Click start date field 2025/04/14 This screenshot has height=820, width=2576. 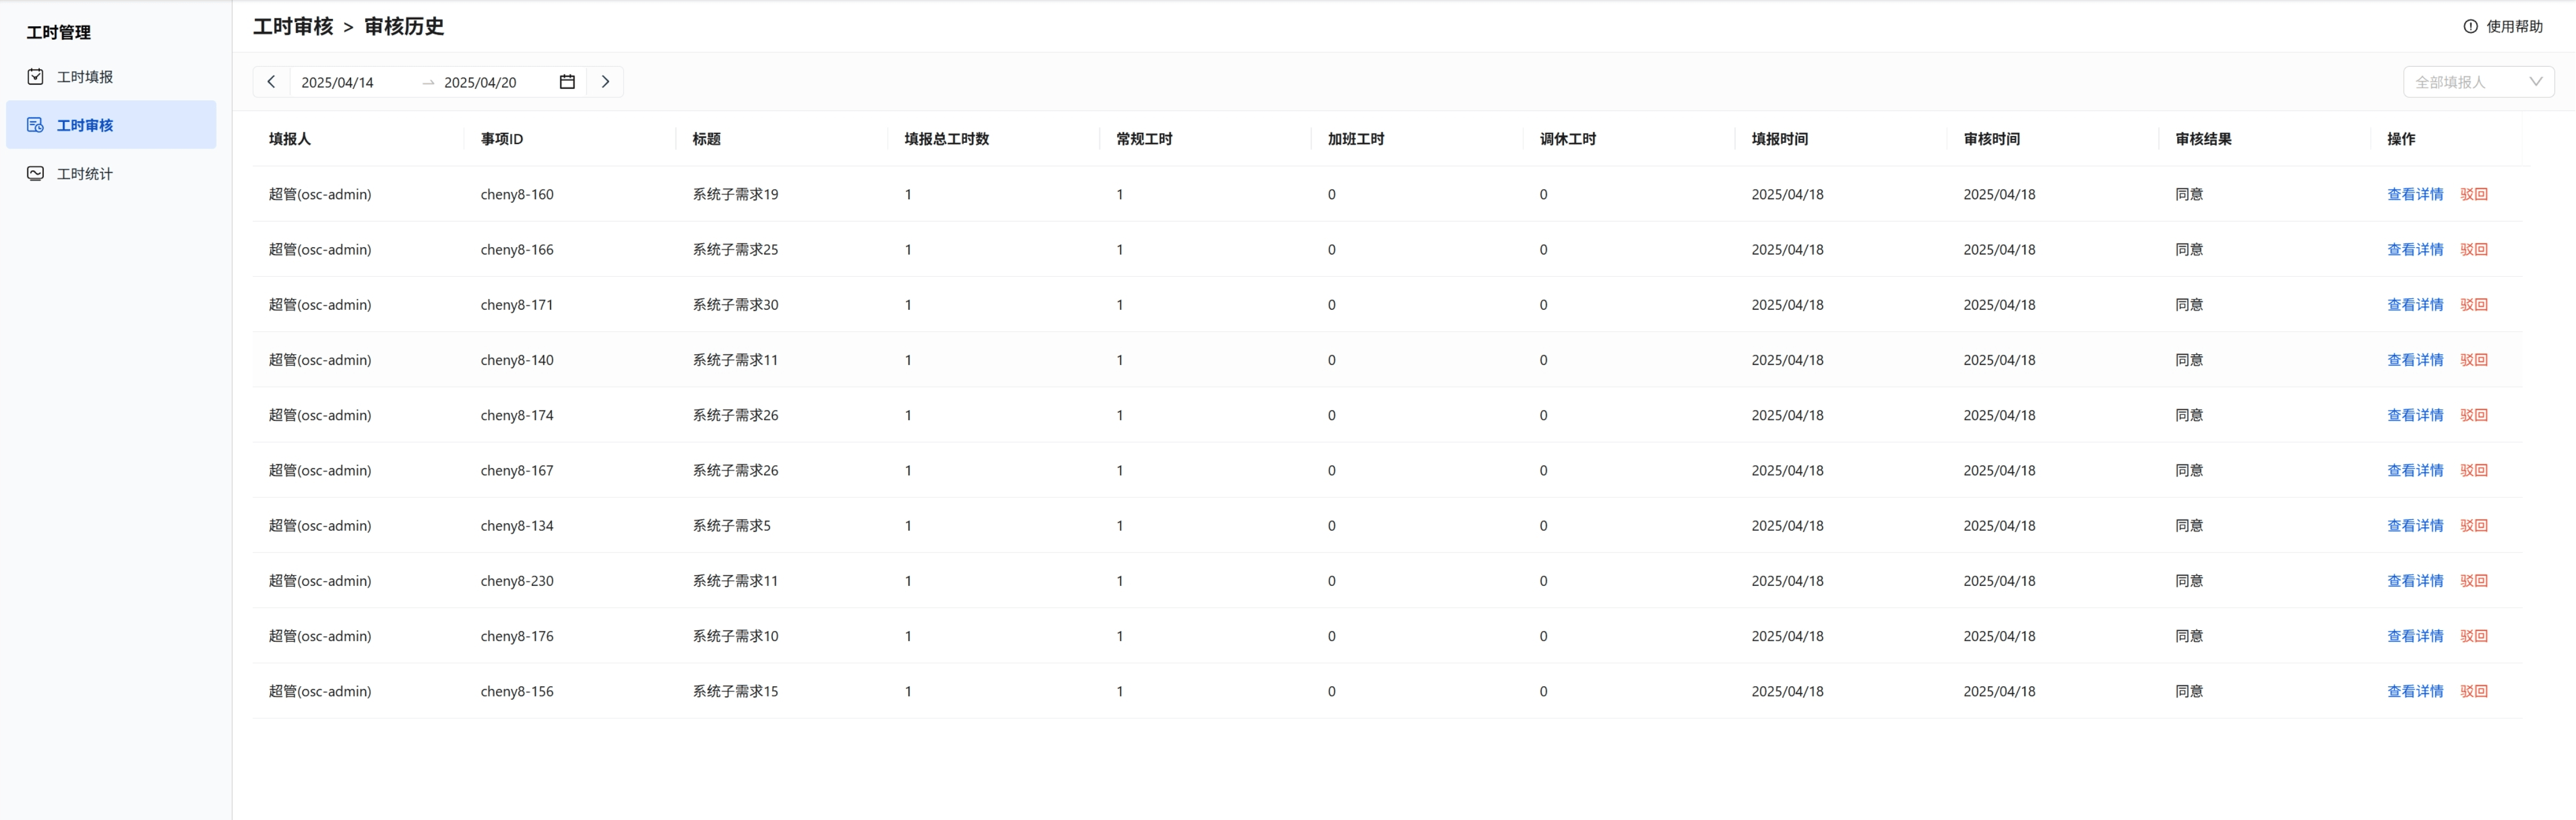coord(337,82)
